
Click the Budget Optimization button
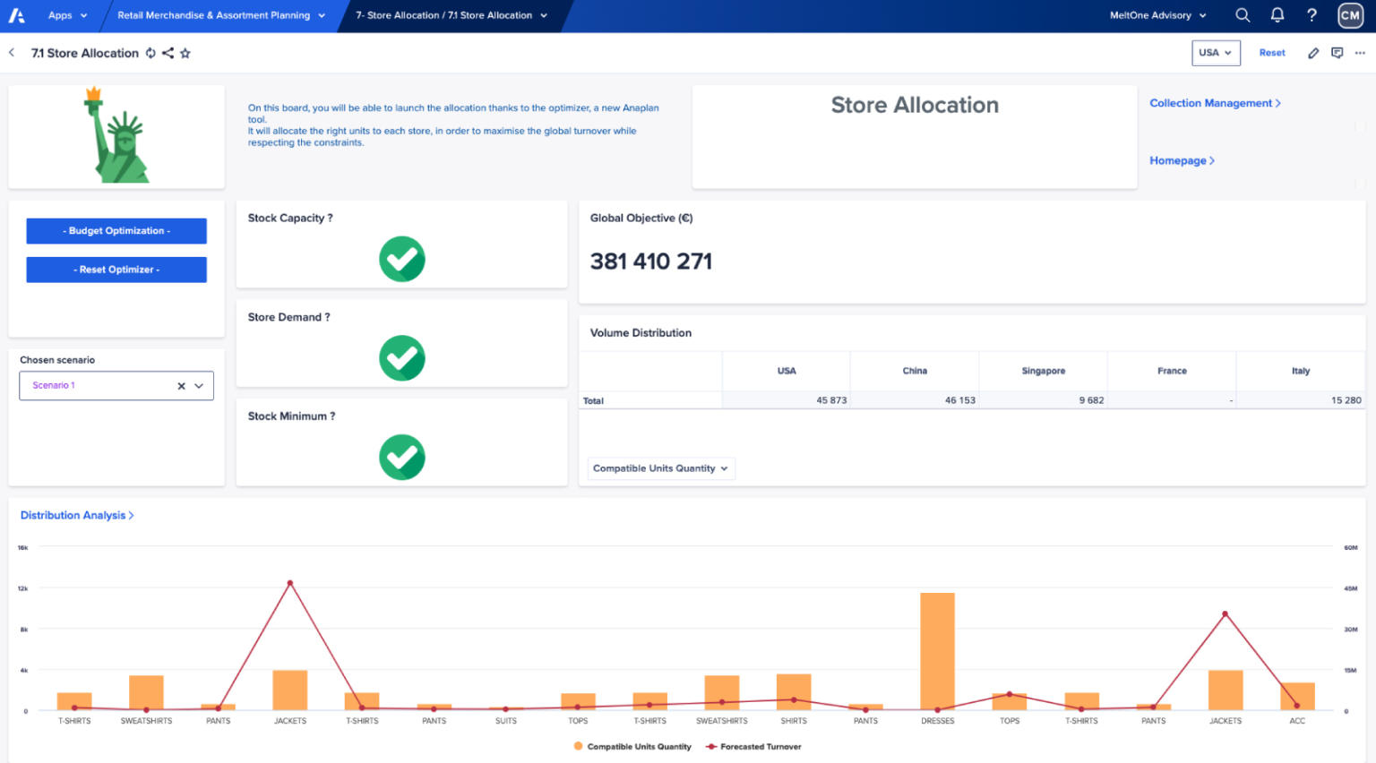116,231
